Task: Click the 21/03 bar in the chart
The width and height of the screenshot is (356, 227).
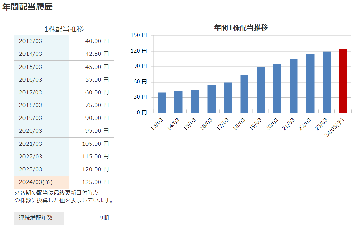Action: (x=294, y=86)
